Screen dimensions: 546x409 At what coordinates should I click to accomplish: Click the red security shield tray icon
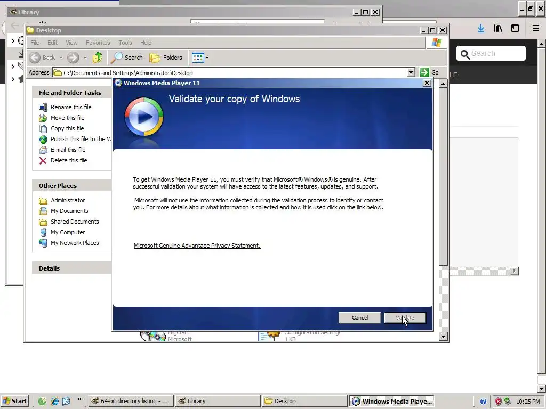(499, 402)
